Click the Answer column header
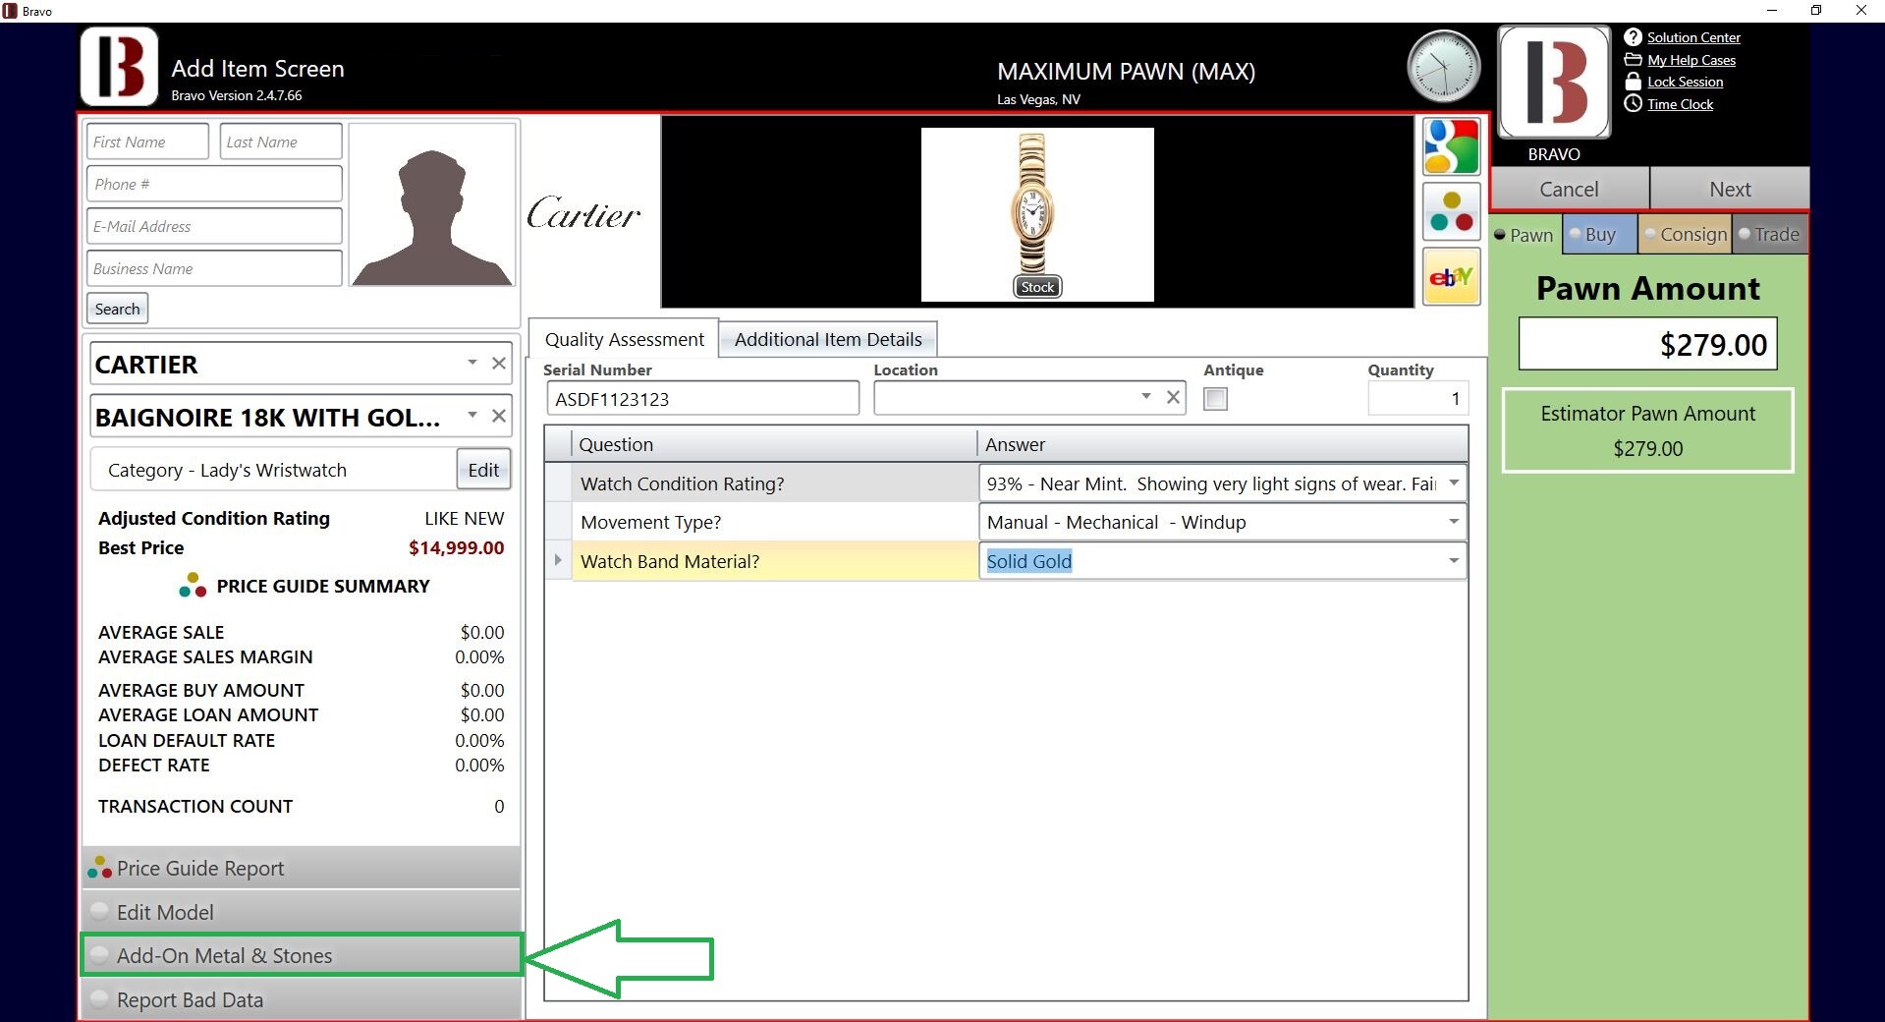The width and height of the screenshot is (1885, 1022). (x=1222, y=444)
